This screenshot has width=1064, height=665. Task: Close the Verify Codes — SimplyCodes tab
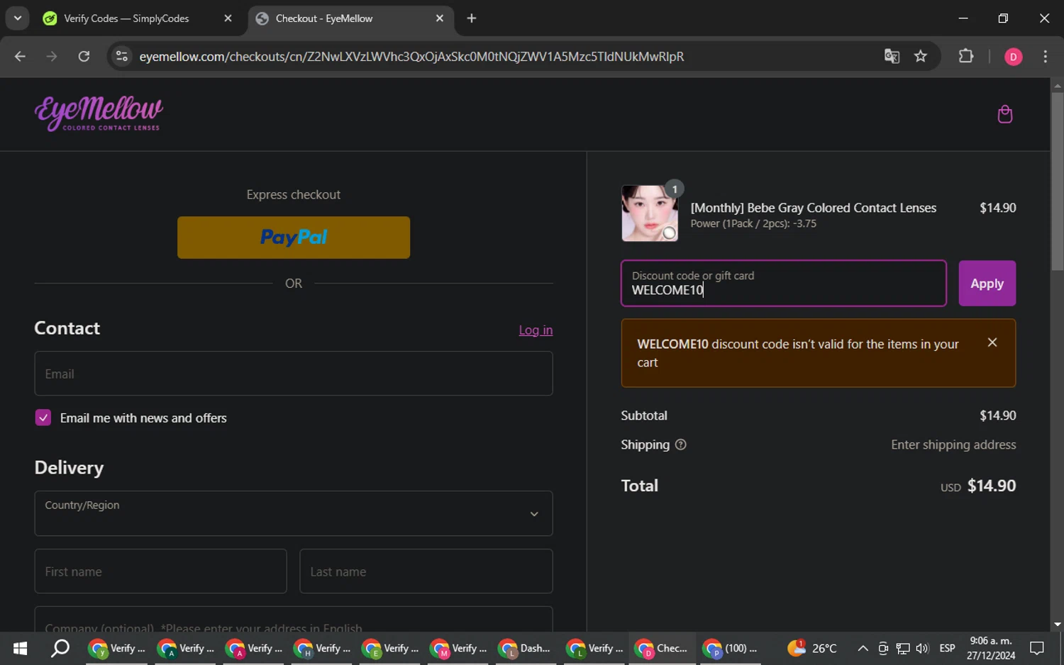click(228, 18)
